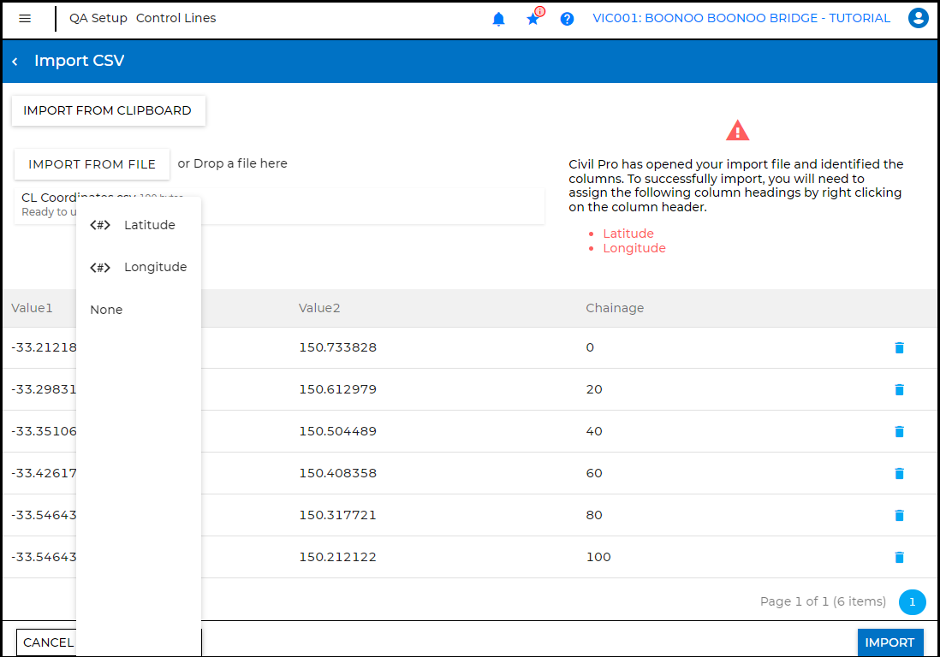Click Import From Clipboard button

(108, 111)
